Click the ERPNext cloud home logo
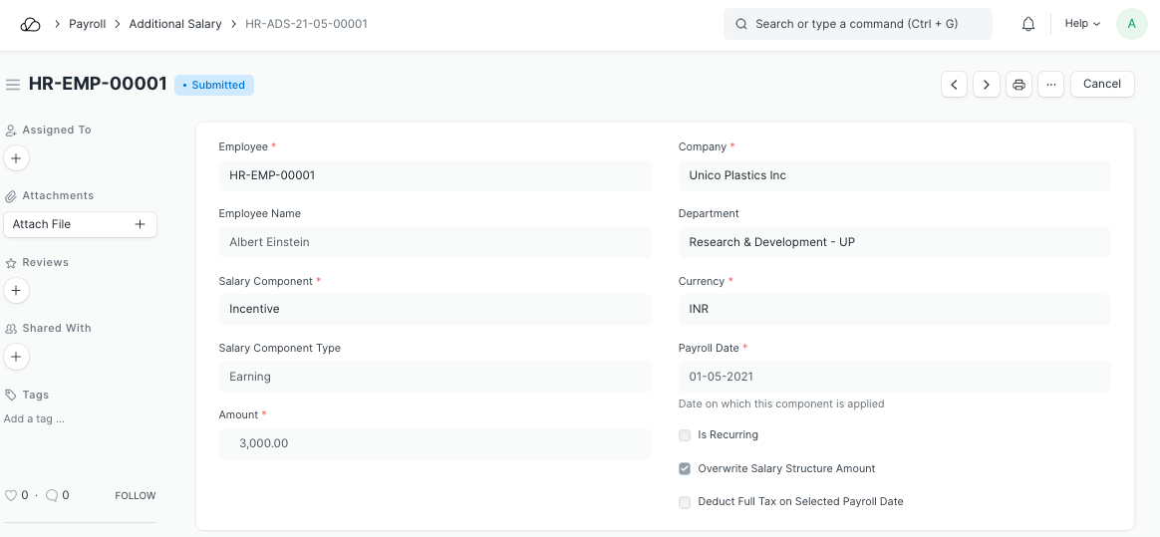 click(30, 24)
